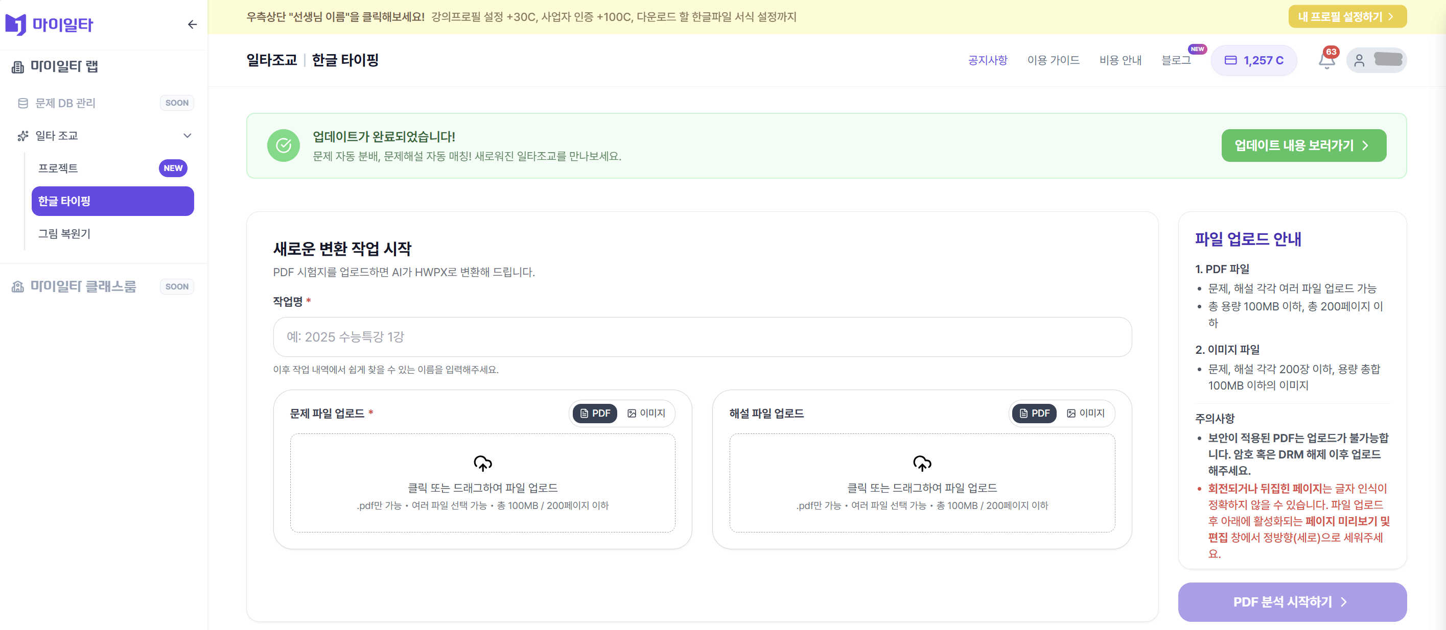This screenshot has height=630, width=1446.
Task: Open the 블로그 link with NEW badge
Action: tap(1175, 61)
